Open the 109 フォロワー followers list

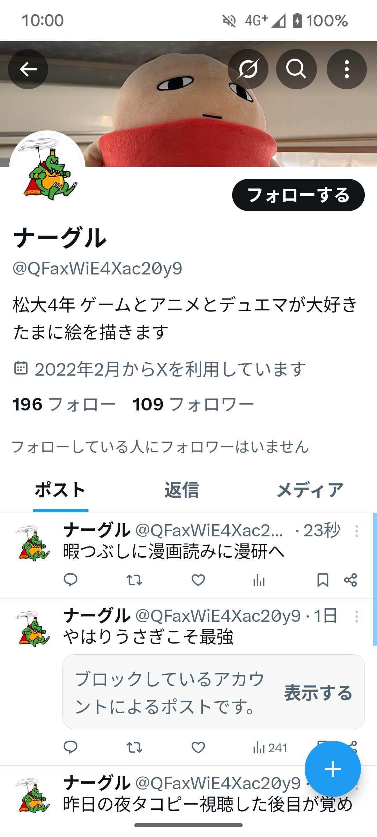click(x=193, y=405)
